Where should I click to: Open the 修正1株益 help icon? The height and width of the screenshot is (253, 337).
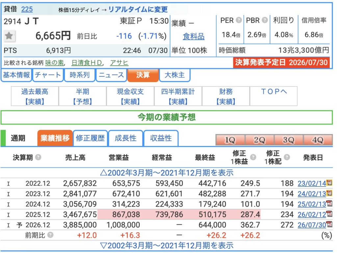click(x=253, y=157)
